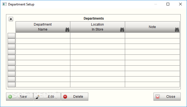This screenshot has height=107, width=187.
Task: Maximize the Department Setup window
Action: click(168, 4)
